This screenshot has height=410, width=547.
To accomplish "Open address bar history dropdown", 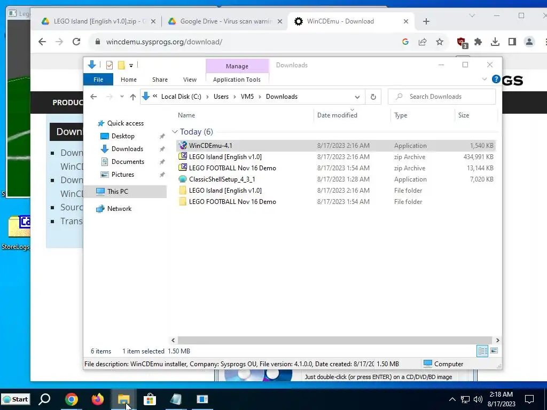I will point(357,97).
